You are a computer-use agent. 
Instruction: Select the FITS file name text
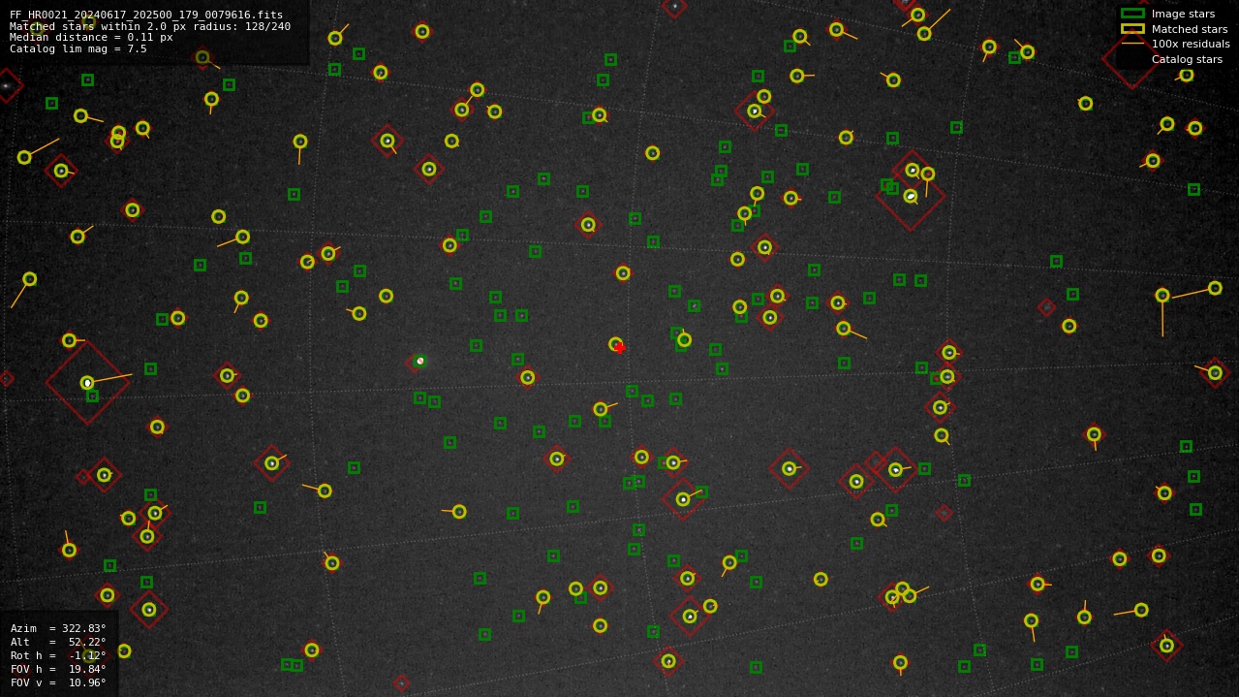146,16
